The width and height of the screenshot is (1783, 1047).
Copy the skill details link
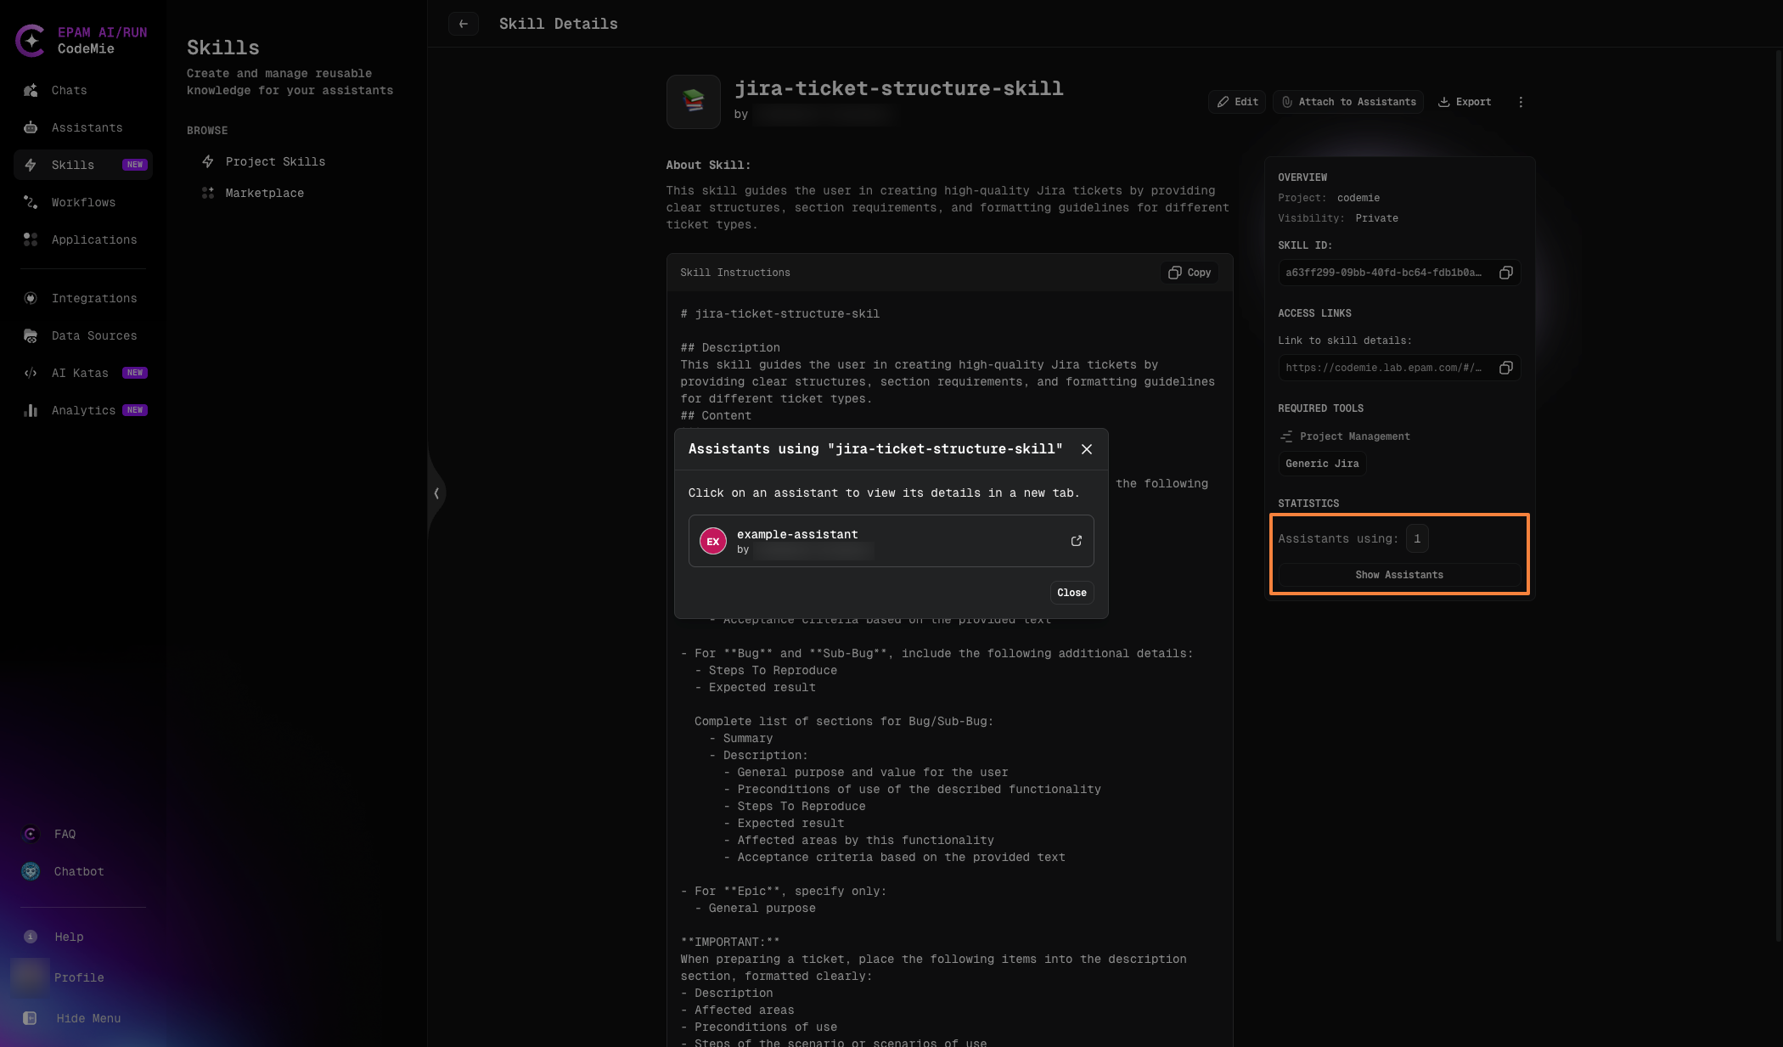(x=1505, y=368)
